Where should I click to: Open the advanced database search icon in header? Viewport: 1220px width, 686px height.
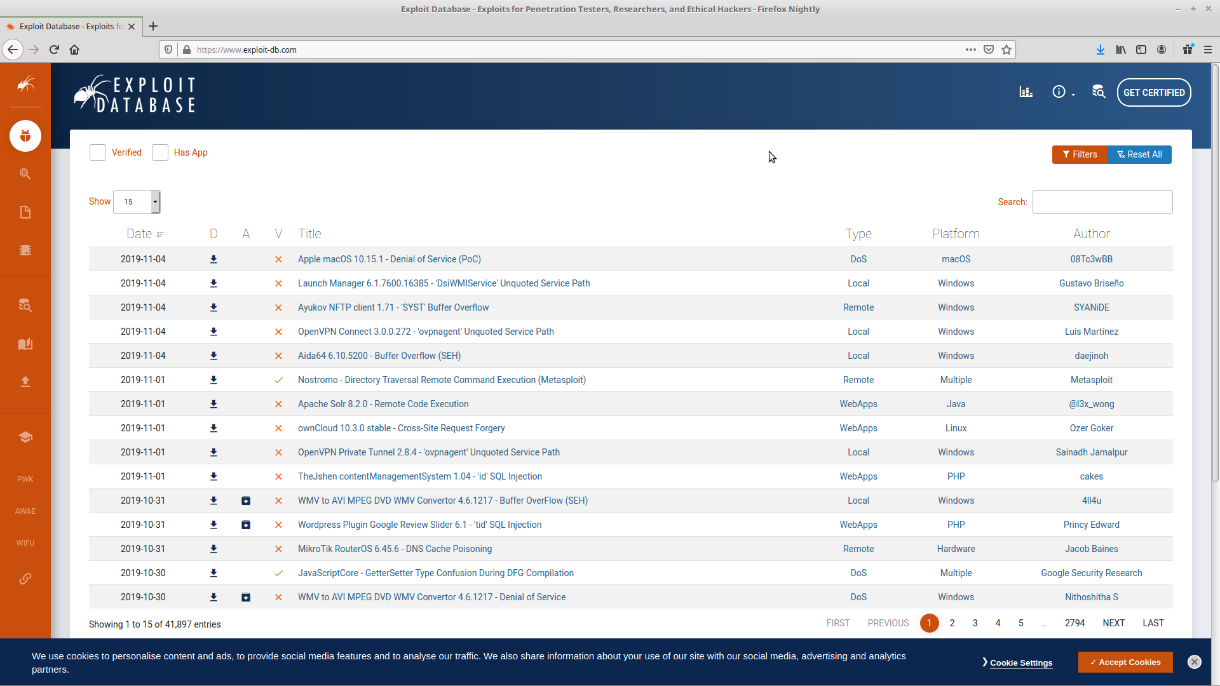pos(1099,92)
